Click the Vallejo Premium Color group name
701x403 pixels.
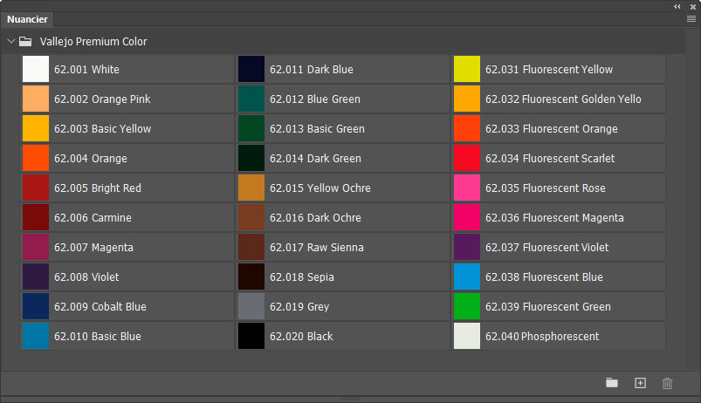(x=93, y=41)
